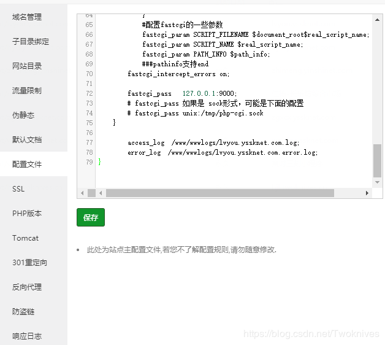The height and width of the screenshot is (345, 385).
Task: Click the inner horizontal scroll left arrow
Action: [x=101, y=193]
